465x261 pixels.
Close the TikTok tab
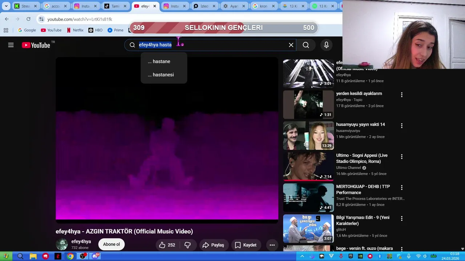click(x=125, y=6)
